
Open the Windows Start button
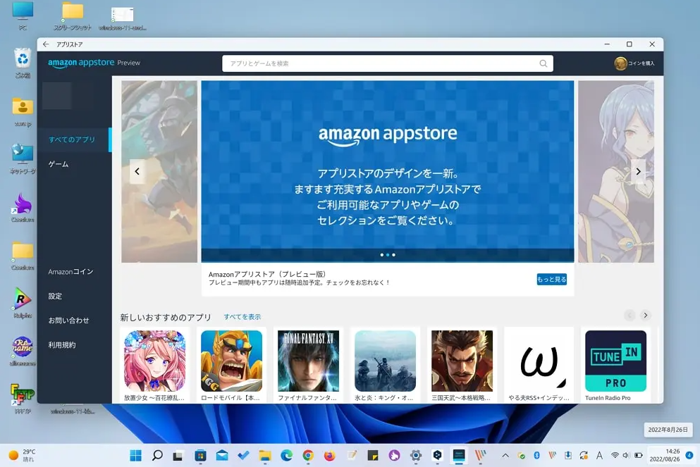pyautogui.click(x=135, y=456)
